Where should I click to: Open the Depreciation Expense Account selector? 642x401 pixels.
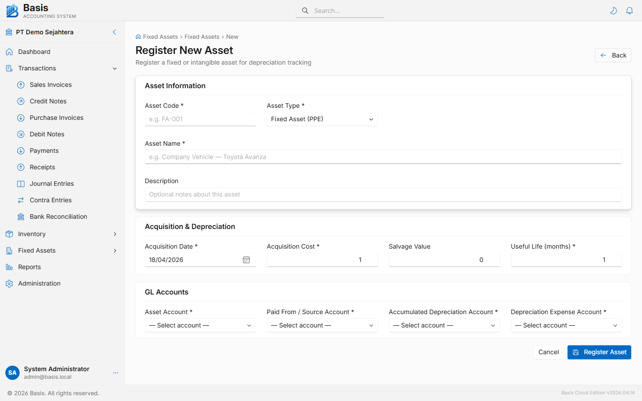point(566,325)
